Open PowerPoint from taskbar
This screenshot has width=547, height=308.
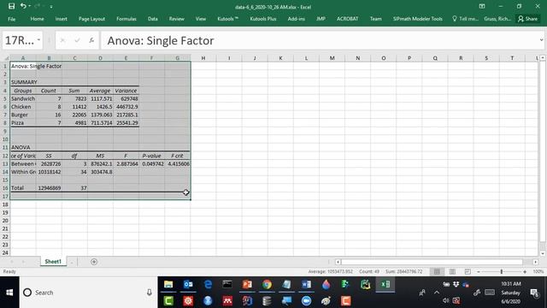(247, 285)
